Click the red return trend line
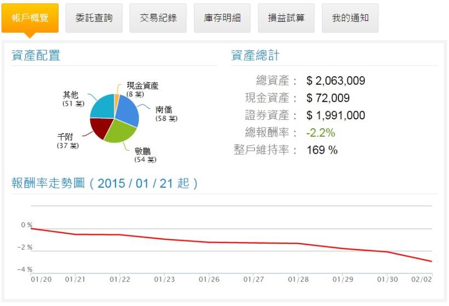 click(232, 243)
